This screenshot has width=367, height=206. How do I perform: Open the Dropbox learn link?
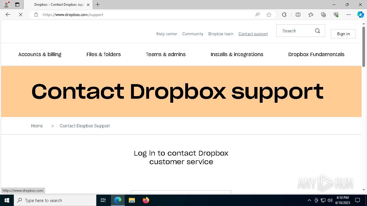tap(221, 34)
